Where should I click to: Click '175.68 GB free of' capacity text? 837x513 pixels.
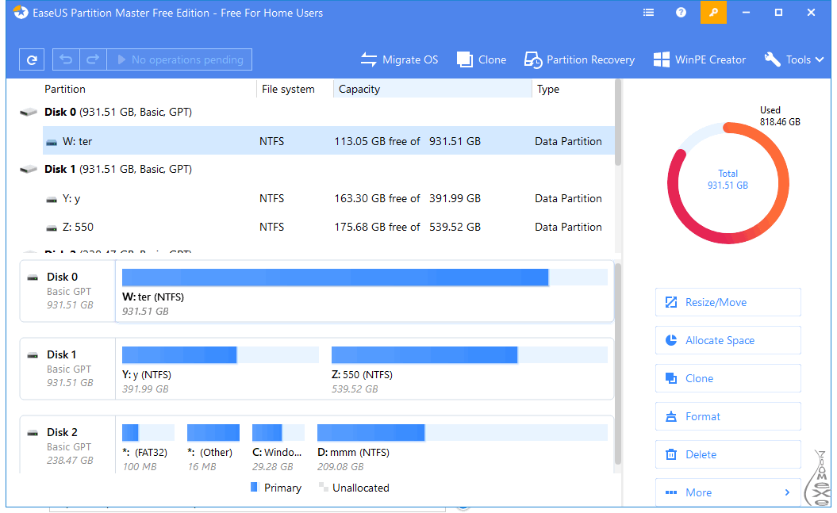[x=377, y=228]
